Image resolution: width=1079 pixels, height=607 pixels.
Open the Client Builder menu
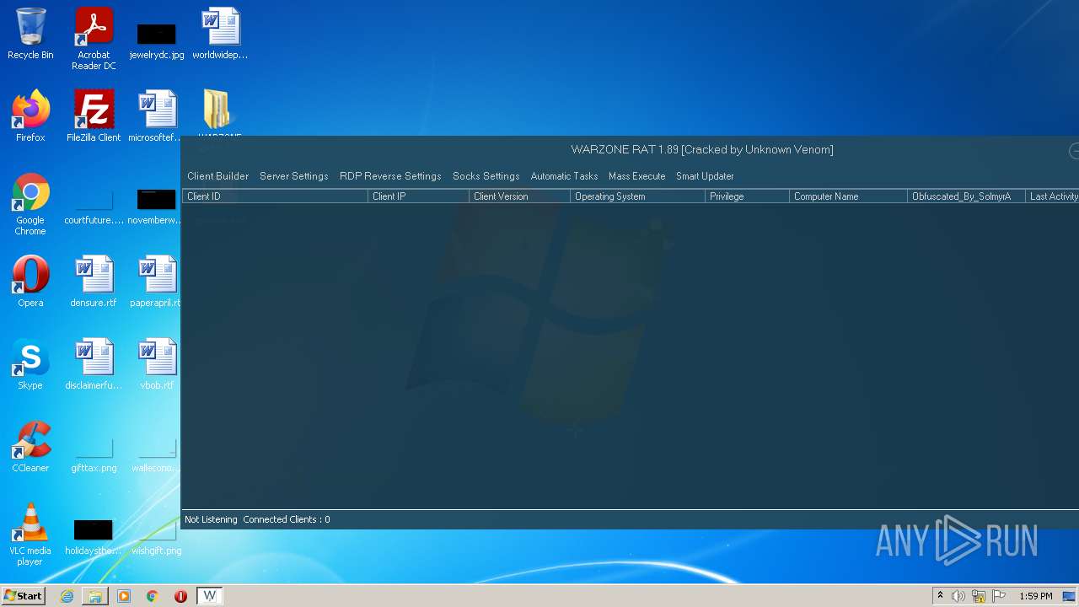[x=217, y=176]
